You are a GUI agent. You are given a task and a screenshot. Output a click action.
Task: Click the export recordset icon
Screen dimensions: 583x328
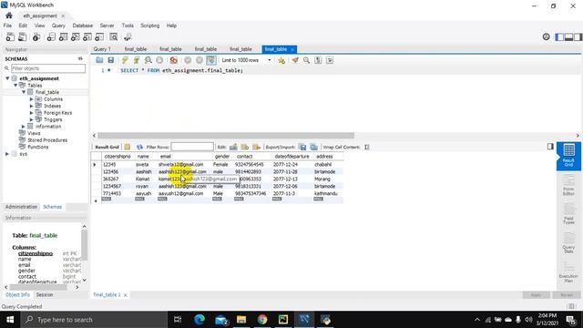302,147
